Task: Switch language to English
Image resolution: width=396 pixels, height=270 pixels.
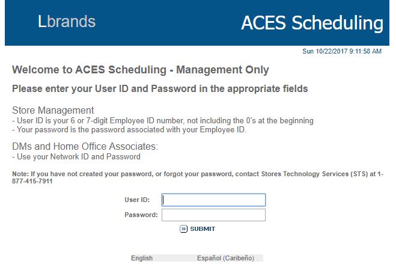Action: tap(142, 258)
